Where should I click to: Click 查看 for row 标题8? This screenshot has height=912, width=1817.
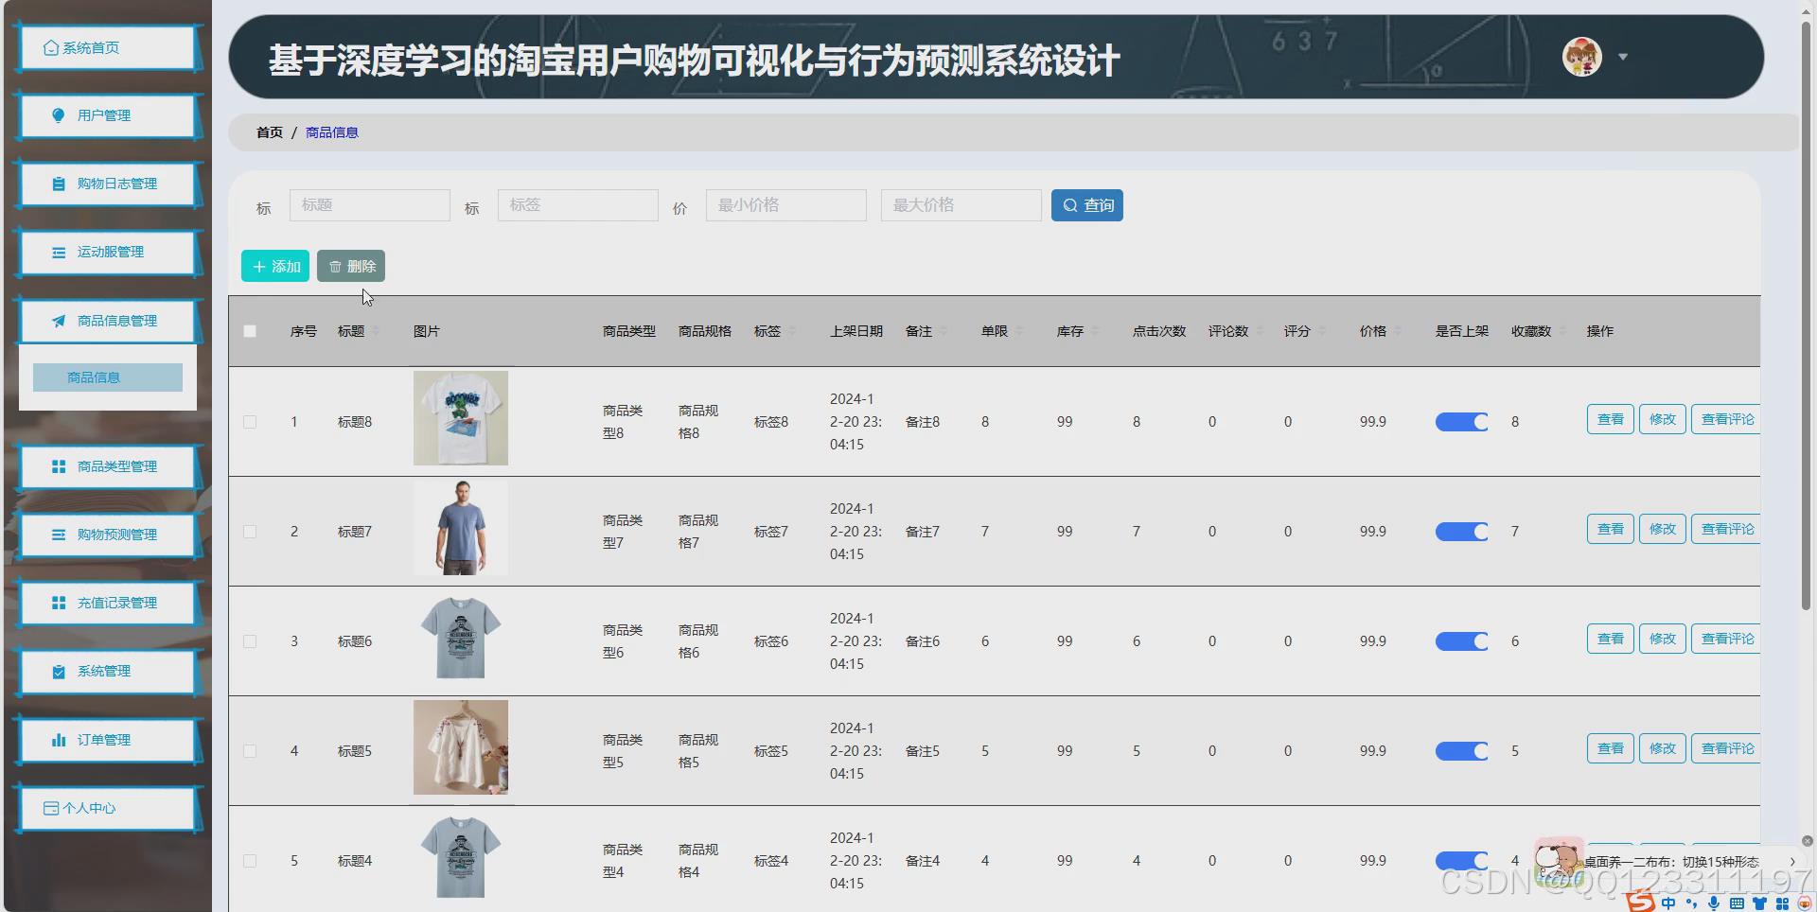pyautogui.click(x=1611, y=419)
